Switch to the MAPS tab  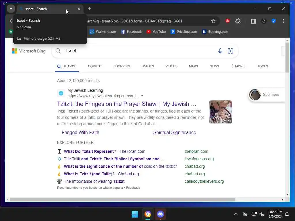pos(193,66)
